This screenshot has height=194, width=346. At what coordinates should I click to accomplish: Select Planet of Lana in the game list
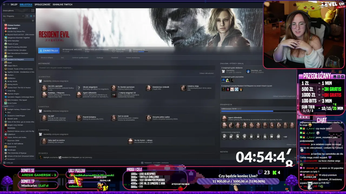(13, 44)
